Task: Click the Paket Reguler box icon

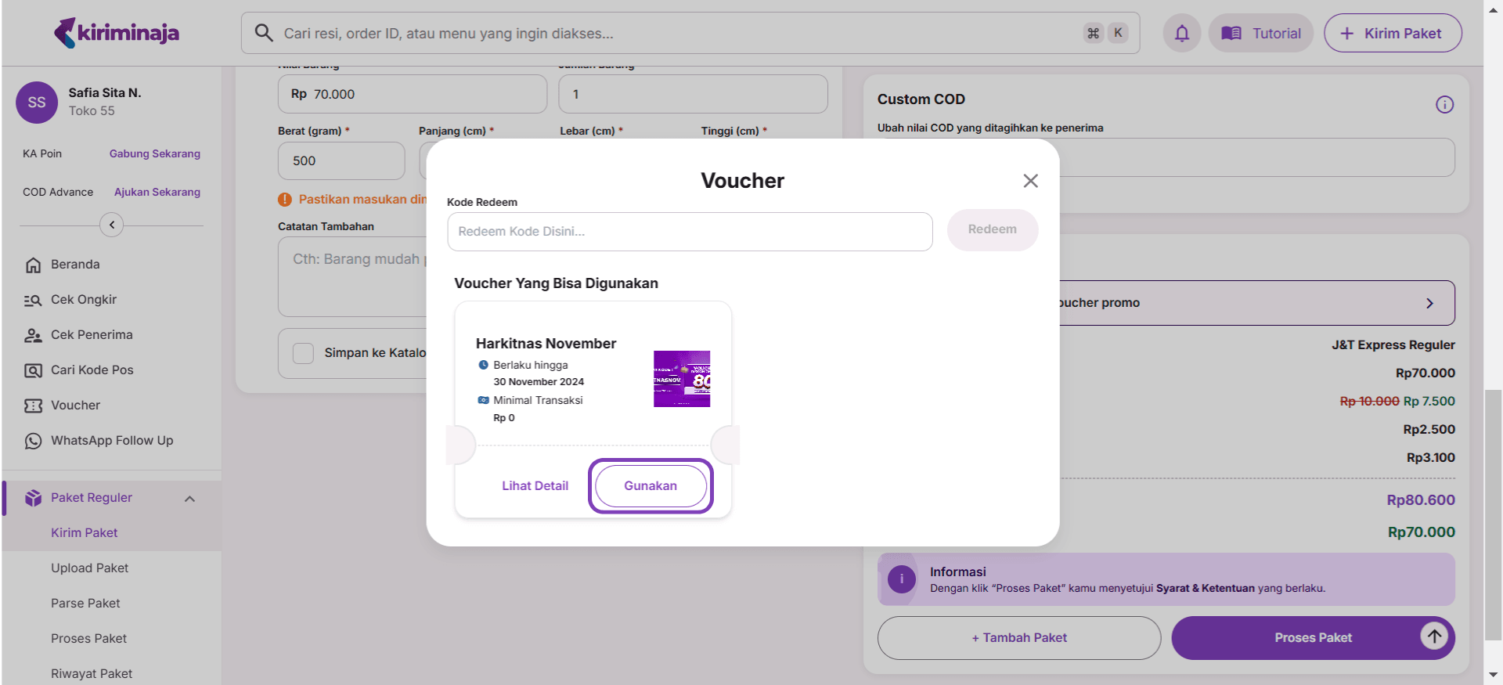Action: click(33, 498)
